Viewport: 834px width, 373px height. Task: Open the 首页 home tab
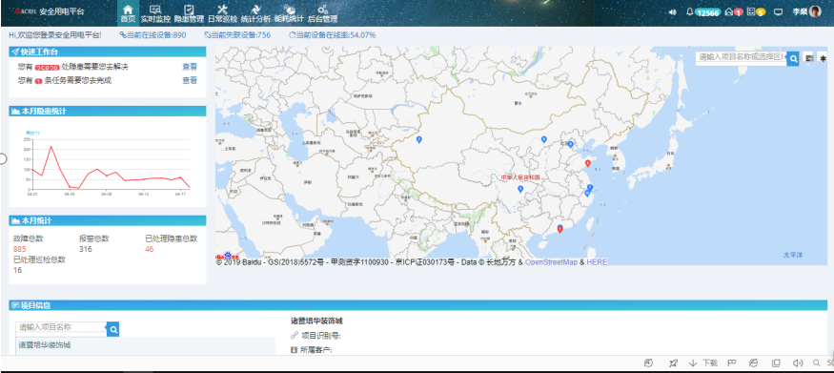click(128, 13)
